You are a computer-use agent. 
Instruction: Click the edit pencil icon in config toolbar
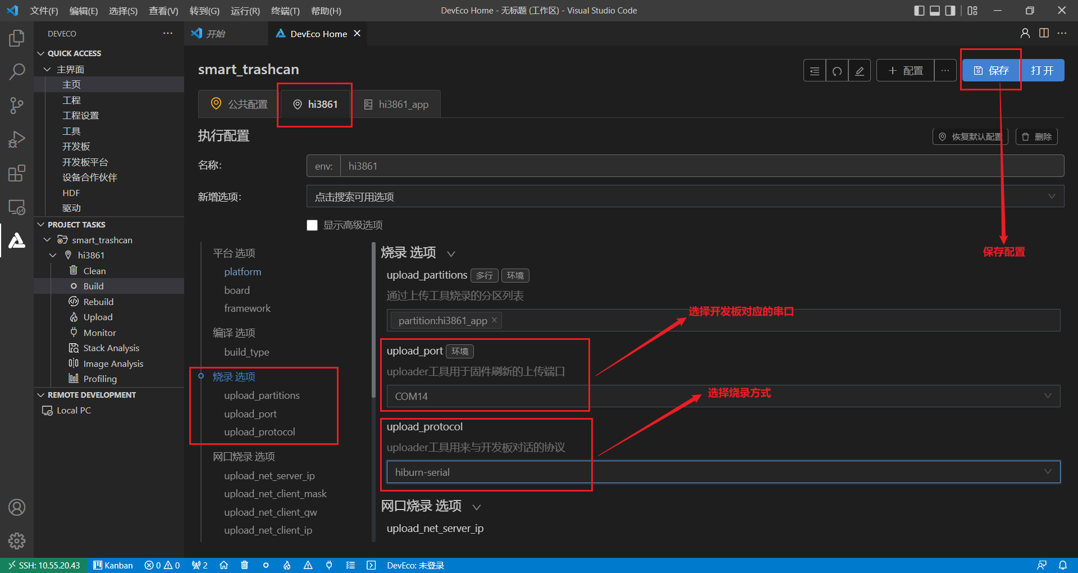(860, 71)
